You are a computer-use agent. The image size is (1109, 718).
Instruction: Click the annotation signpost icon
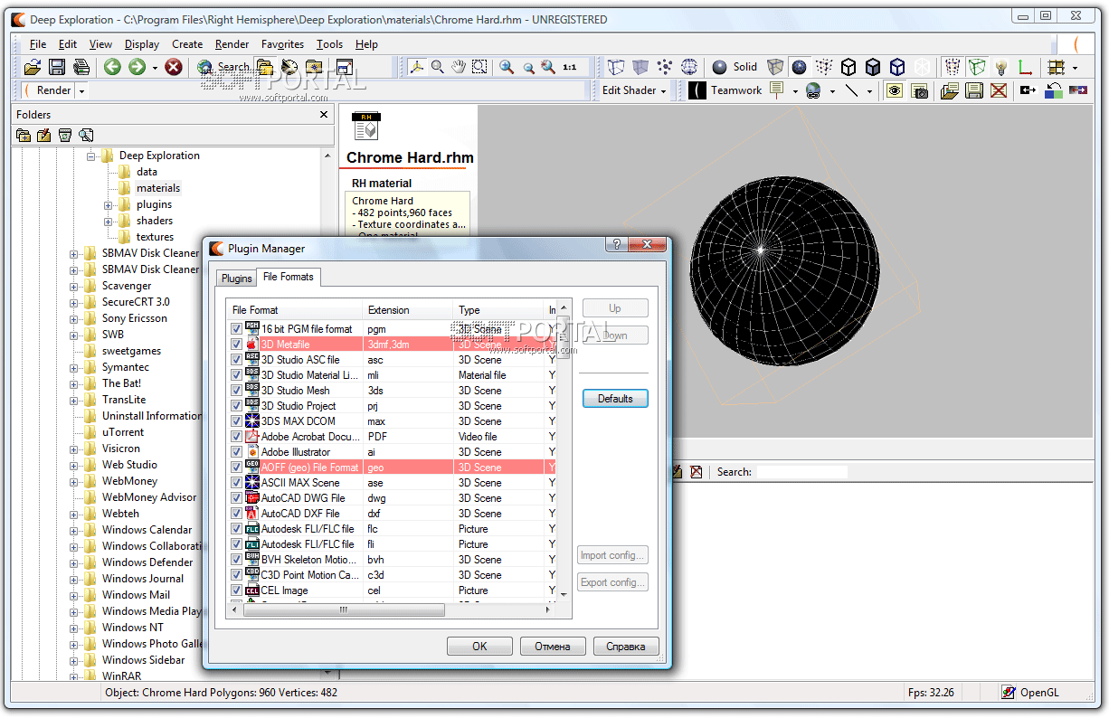(x=776, y=90)
